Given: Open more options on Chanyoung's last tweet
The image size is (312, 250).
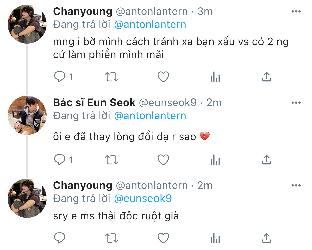Looking at the screenshot, I should (296, 185).
